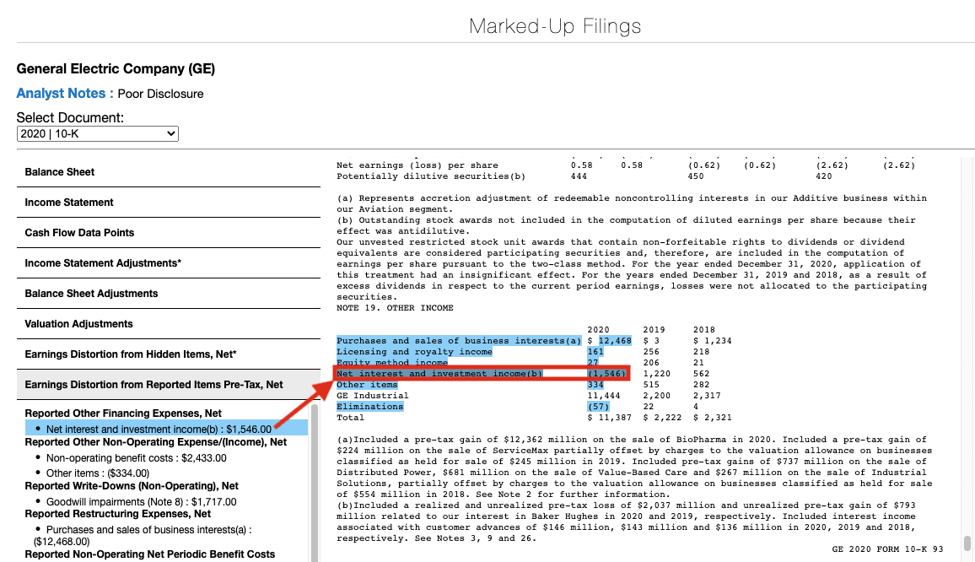Click the 256 licensing value for 2019

pyautogui.click(x=651, y=352)
